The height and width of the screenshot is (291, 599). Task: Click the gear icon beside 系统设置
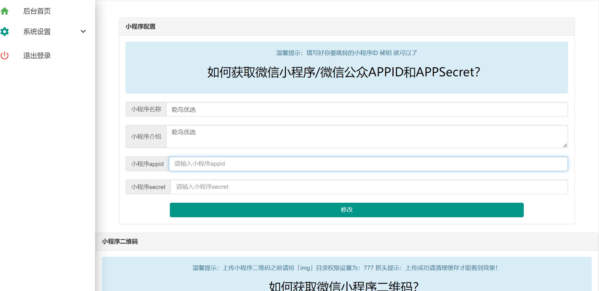(x=5, y=32)
